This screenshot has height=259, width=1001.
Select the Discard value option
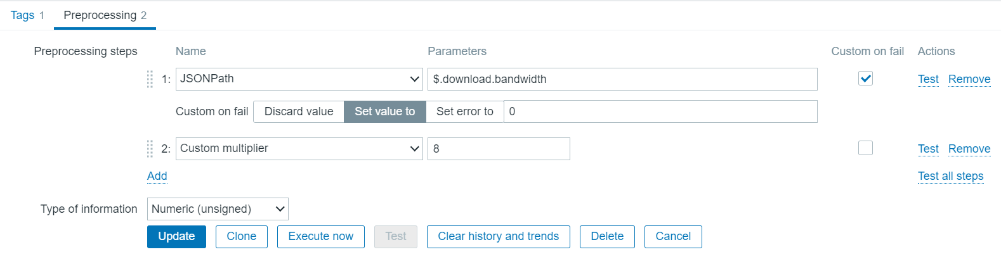pos(299,111)
